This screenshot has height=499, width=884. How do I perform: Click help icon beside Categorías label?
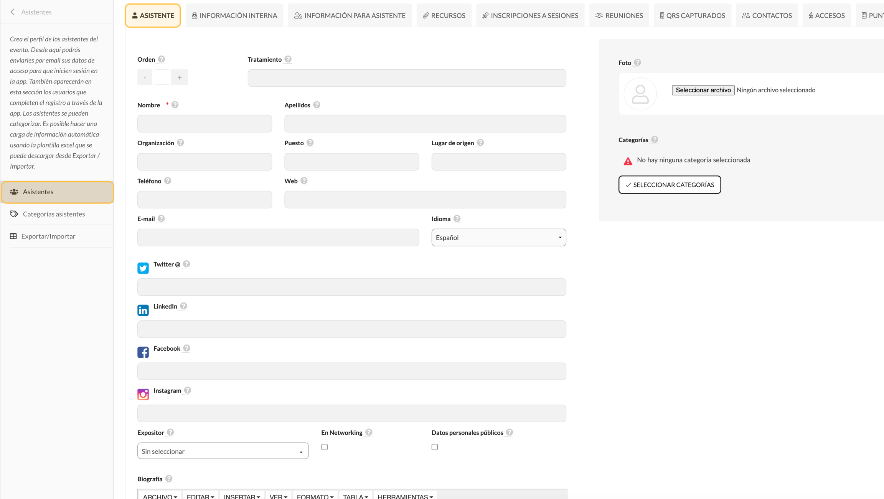(x=655, y=140)
